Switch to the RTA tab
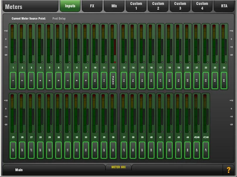This screenshot has height=177, width=237. (x=224, y=6)
